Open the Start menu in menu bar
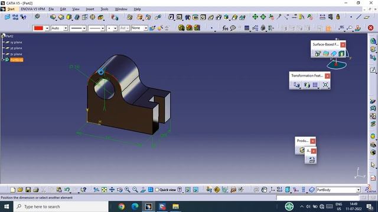This screenshot has width=378, height=212. tap(11, 9)
